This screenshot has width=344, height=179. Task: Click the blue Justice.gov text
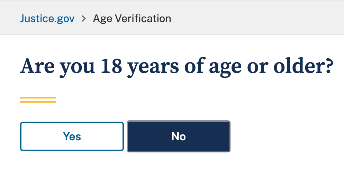(47, 18)
